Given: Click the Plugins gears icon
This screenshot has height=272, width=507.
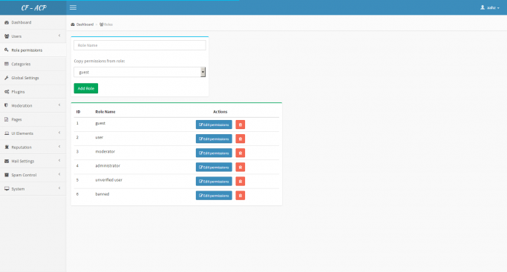Looking at the screenshot, I should pos(7,92).
